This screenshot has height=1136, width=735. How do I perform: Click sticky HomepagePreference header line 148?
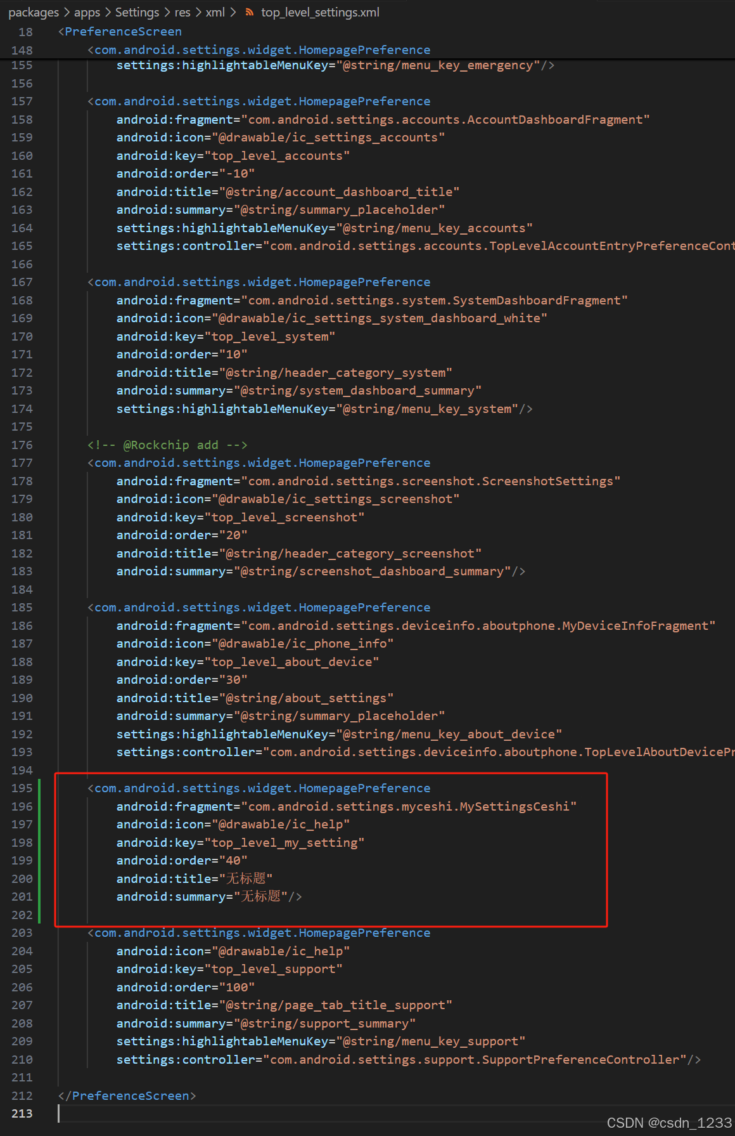tap(259, 50)
